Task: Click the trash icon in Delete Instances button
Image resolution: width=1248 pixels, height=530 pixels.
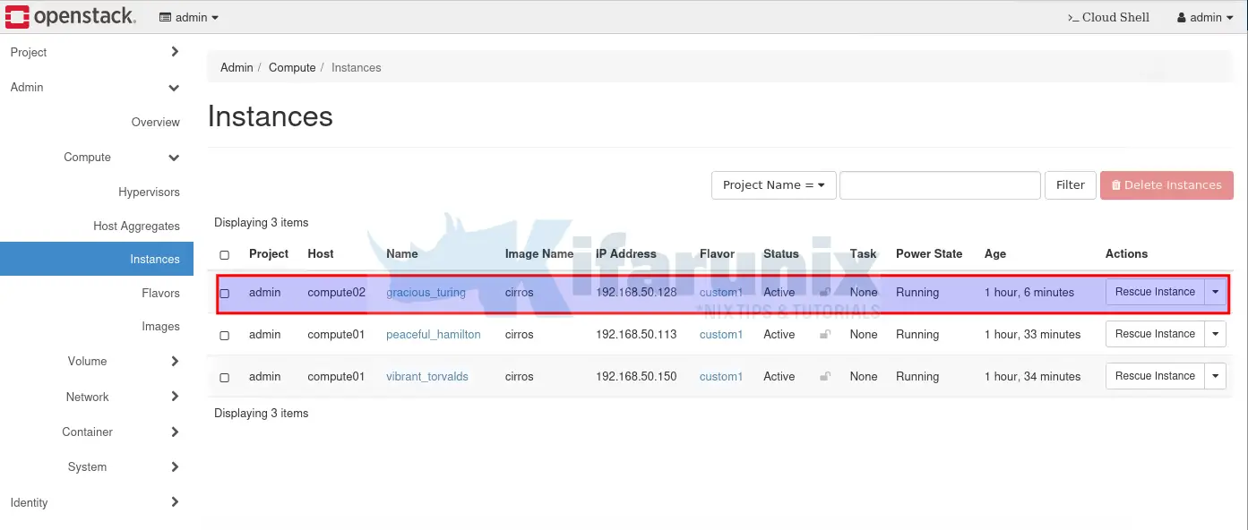Action: coord(1115,185)
